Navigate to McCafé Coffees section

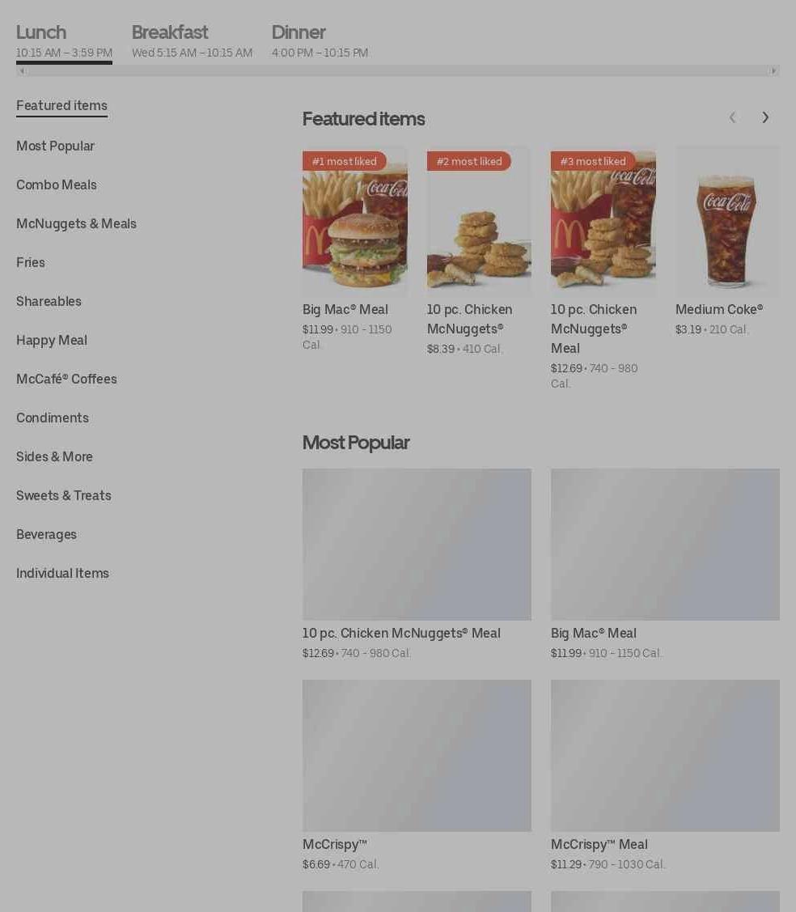click(66, 380)
